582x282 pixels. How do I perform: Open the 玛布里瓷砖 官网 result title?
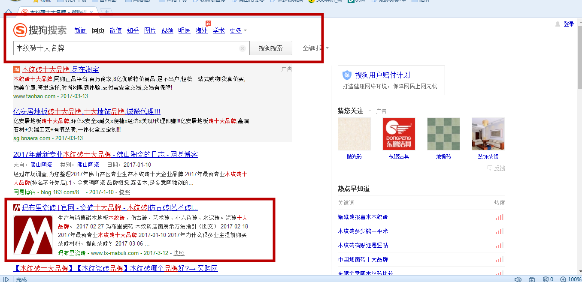coord(110,208)
